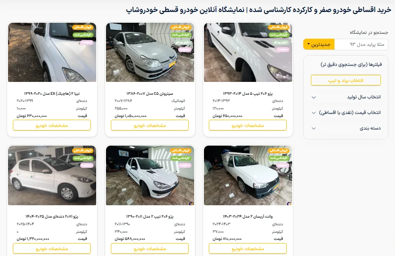Open the جدیدترین sort dropdown
The image size is (395, 256).
(x=319, y=45)
